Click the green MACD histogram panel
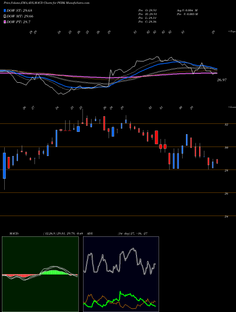Image resolution: width=236 pixels, height=312 pixels. (x=40, y=274)
